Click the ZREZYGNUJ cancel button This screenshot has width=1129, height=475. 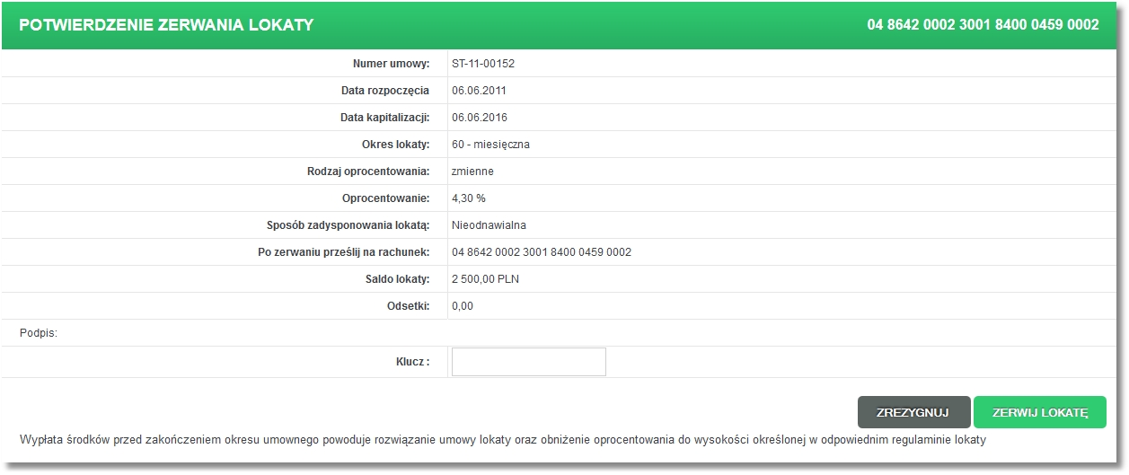tap(913, 412)
